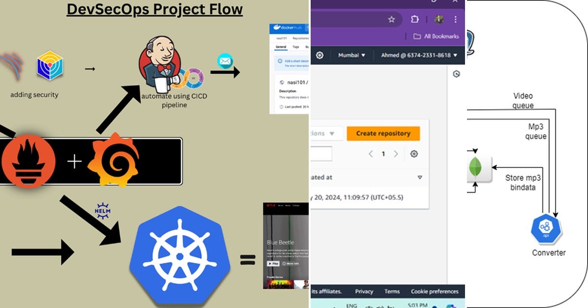
Task: Switch to Docker Hub General tab
Action: (x=281, y=47)
